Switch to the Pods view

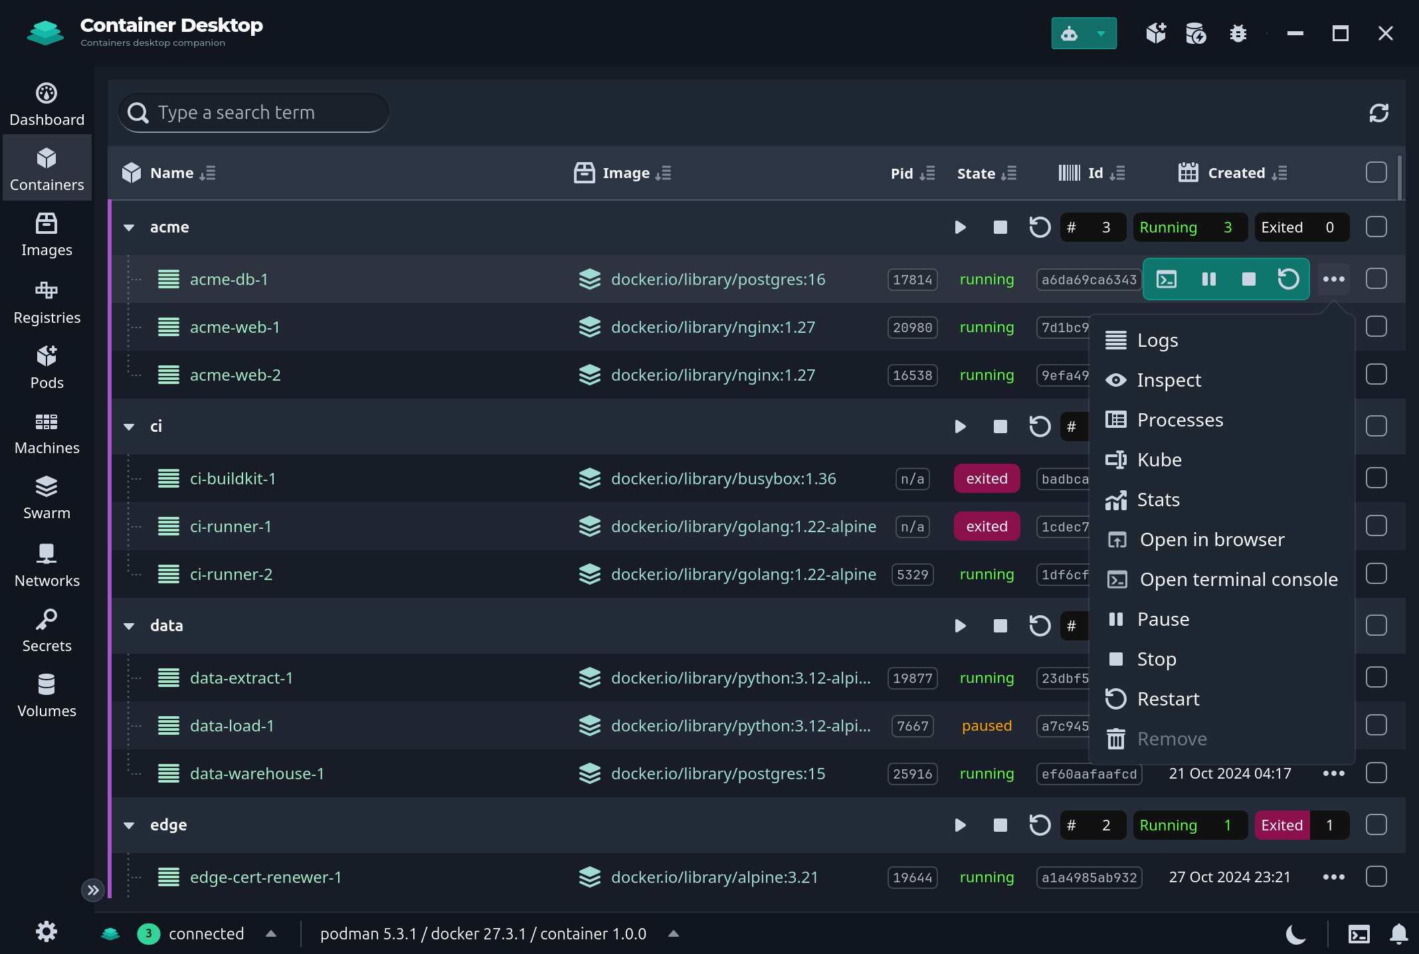(x=47, y=367)
